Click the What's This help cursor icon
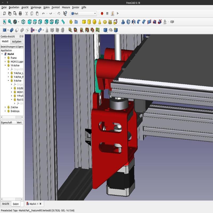Screen dimensions: 213x213 65,13
